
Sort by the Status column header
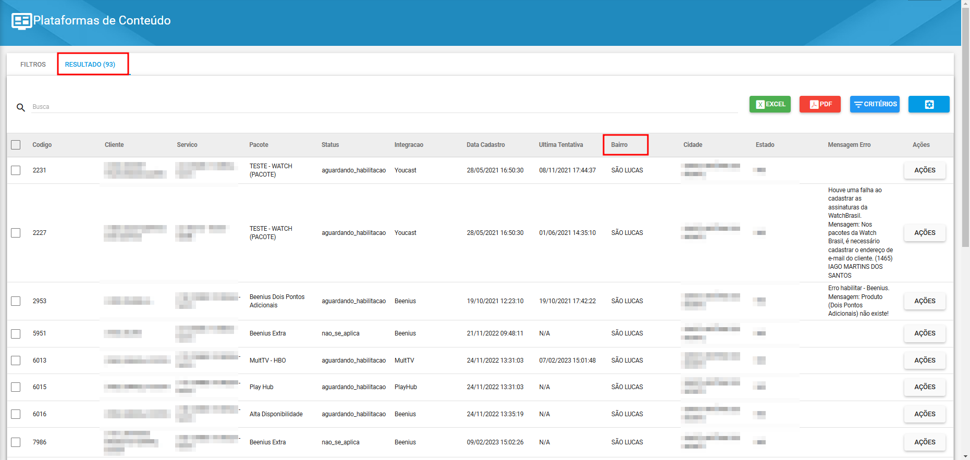[330, 145]
